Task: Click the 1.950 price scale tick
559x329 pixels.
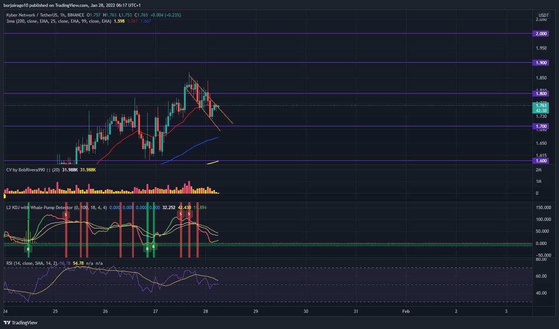Action: coord(541,48)
